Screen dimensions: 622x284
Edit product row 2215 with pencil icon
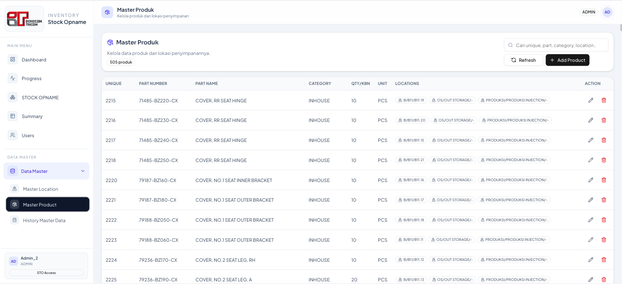591,100
